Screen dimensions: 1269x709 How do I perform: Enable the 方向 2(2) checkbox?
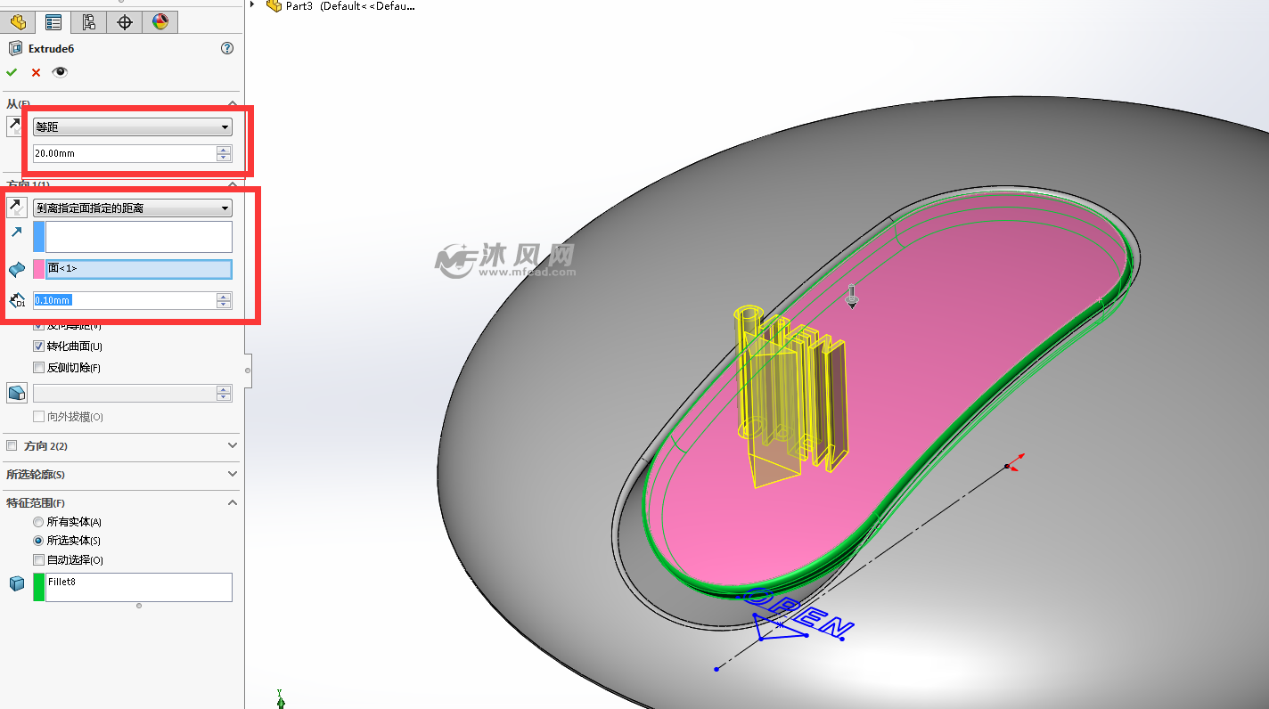[12, 445]
